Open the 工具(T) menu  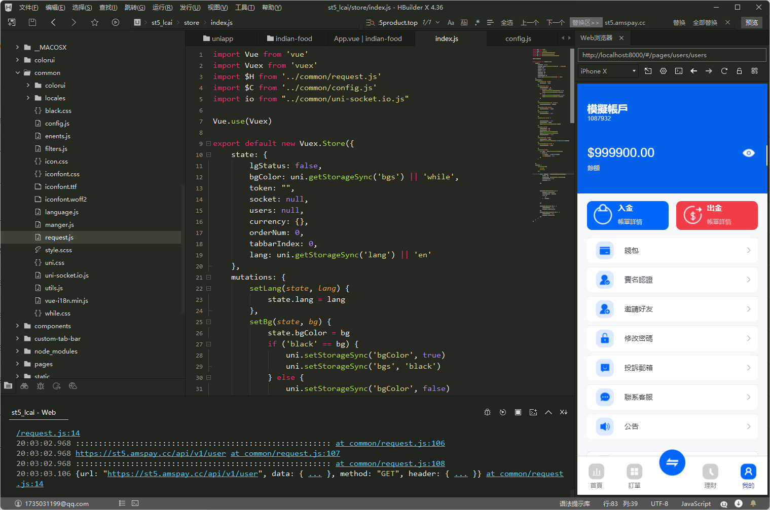coord(245,7)
